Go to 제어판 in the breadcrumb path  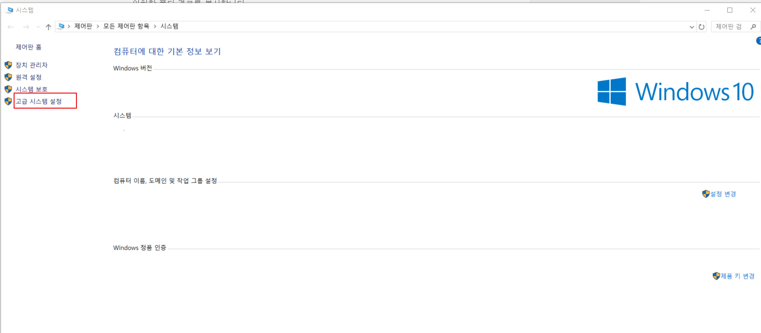[x=83, y=27]
